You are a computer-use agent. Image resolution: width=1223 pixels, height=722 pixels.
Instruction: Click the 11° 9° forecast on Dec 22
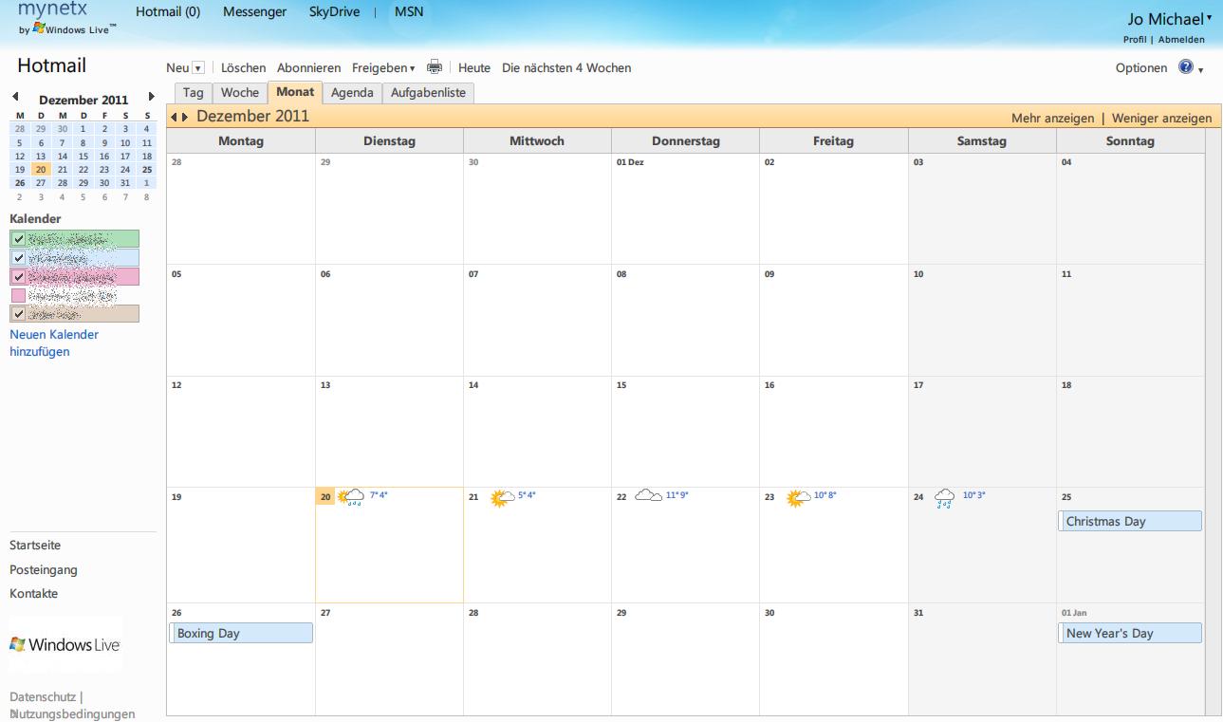(676, 495)
